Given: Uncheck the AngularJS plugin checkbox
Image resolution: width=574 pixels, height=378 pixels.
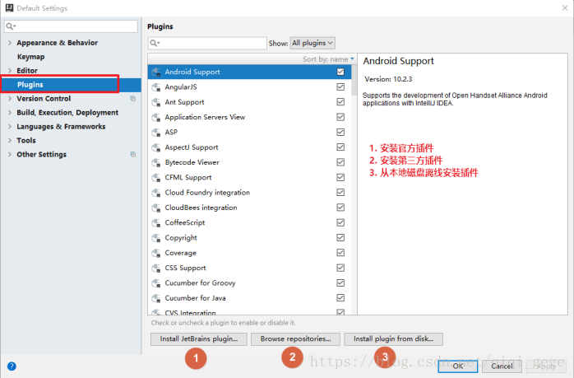Looking at the screenshot, I should click(340, 87).
